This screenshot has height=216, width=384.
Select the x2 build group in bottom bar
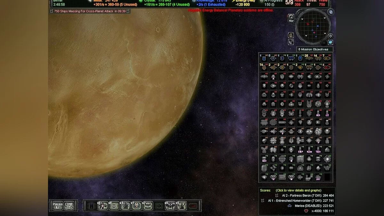pyautogui.click(x=148, y=206)
